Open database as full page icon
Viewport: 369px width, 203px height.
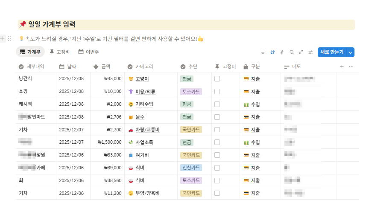301,52
